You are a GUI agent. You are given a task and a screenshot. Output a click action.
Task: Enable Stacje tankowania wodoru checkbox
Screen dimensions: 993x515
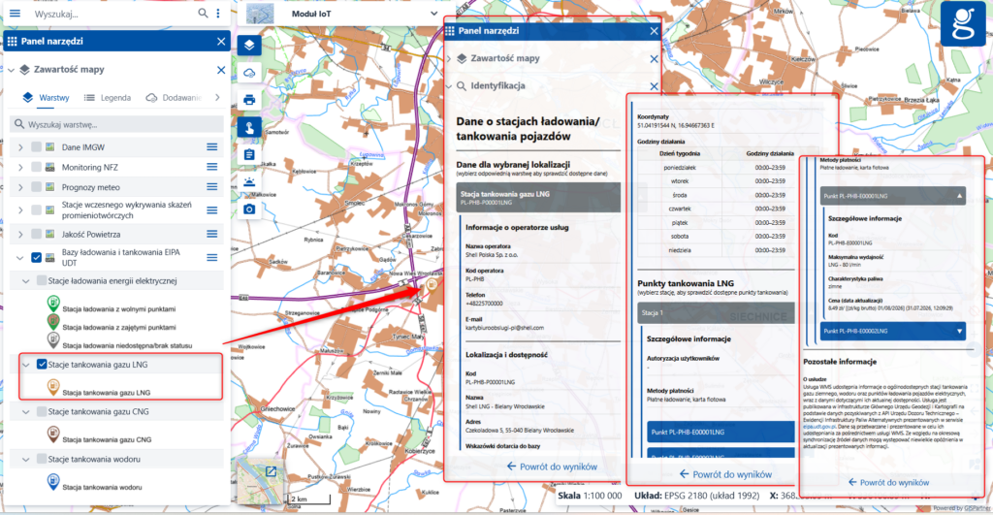[x=42, y=460]
